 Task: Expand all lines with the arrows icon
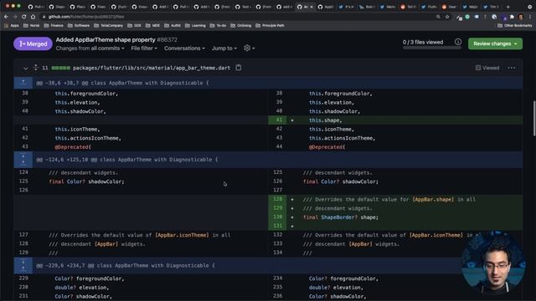click(x=35, y=68)
